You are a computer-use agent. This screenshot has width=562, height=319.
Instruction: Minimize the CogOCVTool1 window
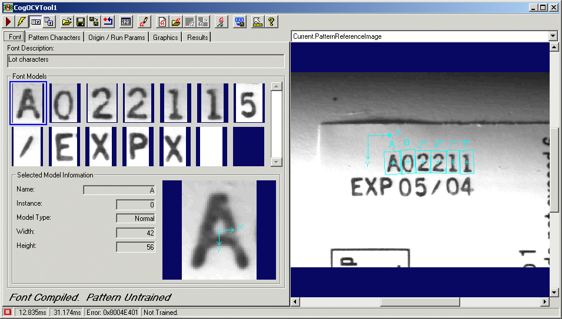point(534,7)
